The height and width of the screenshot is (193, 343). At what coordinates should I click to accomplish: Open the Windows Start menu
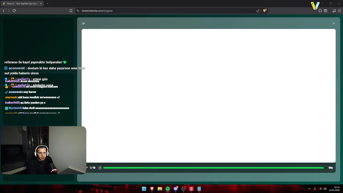pos(144,189)
